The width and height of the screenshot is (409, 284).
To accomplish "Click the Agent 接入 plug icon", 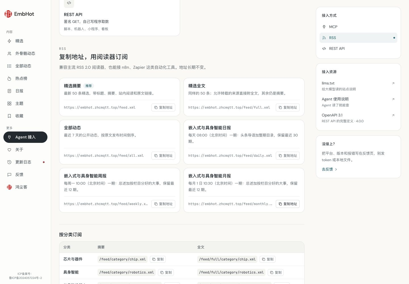I will point(9,137).
